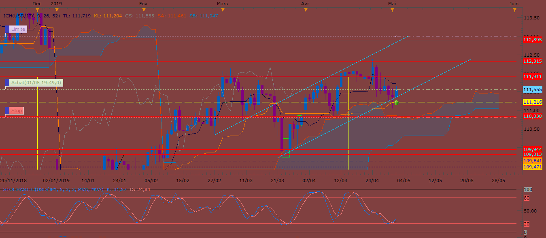546x238 pixels.
Task: Click the SB: 111,047 Ichimoku value
Action: pos(204,15)
